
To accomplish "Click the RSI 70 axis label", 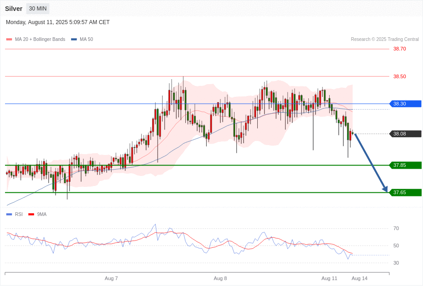I will point(396,228).
